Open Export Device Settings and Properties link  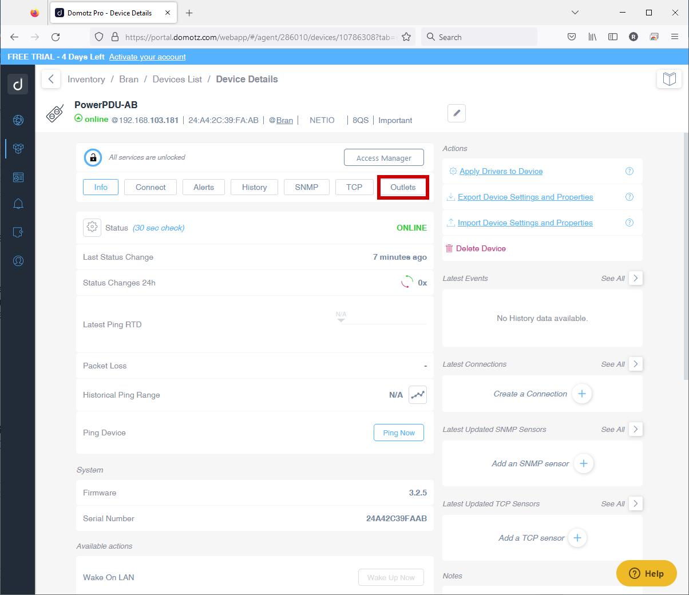tap(525, 197)
